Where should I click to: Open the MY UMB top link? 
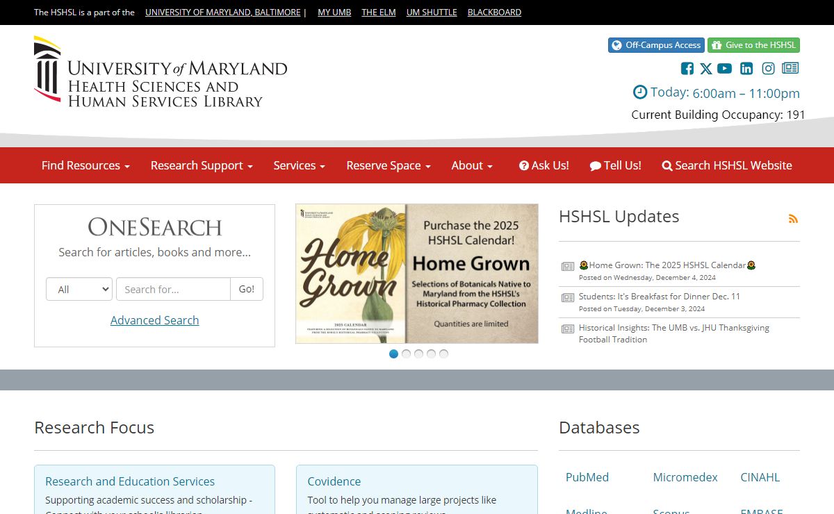click(x=334, y=12)
